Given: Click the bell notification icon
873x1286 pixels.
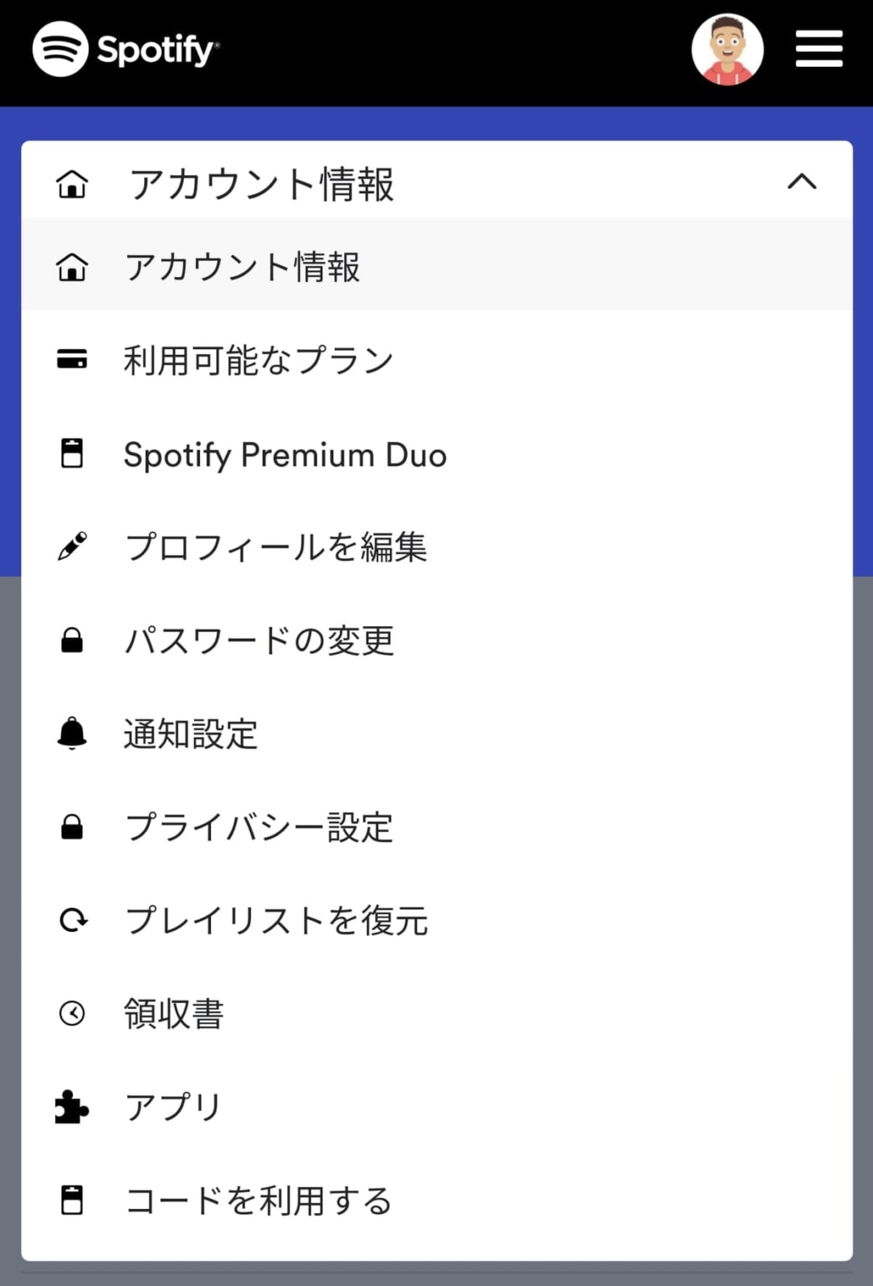Looking at the screenshot, I should 72,733.
